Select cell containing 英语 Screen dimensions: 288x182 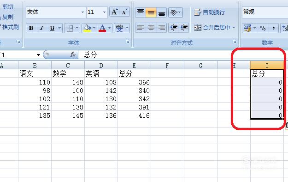pyautogui.click(x=101, y=74)
